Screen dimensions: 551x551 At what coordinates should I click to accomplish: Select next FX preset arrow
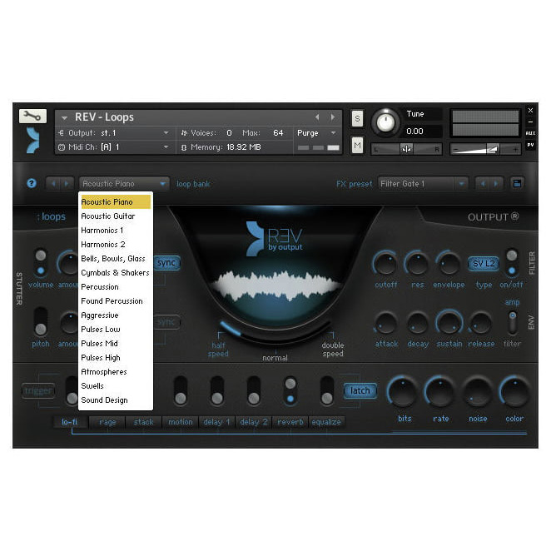(x=496, y=183)
